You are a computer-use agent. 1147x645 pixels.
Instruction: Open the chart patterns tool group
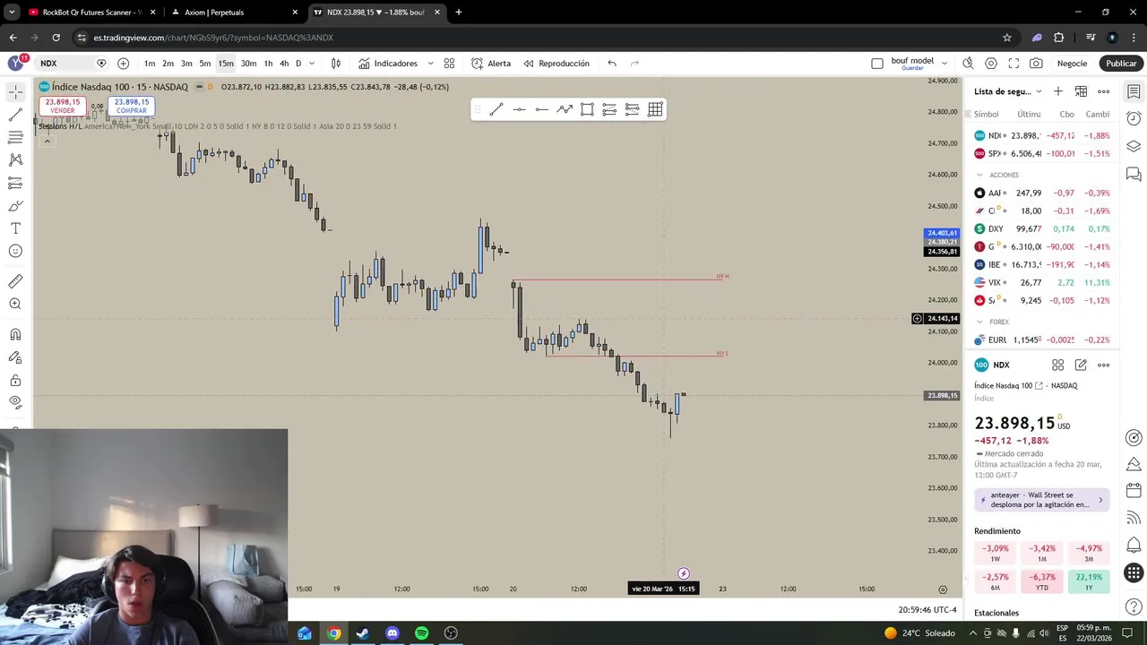coord(15,159)
